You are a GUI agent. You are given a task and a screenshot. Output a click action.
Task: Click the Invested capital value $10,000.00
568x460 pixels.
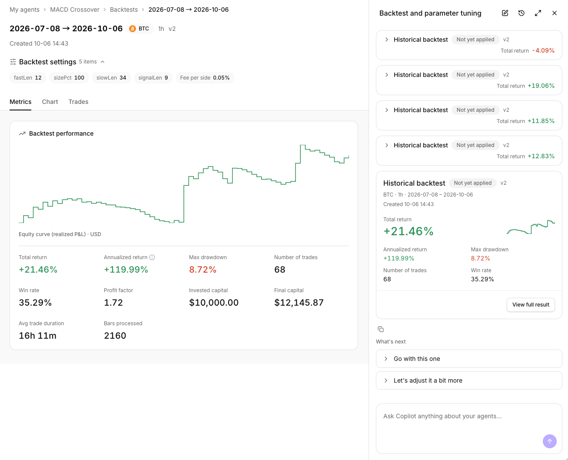point(214,303)
